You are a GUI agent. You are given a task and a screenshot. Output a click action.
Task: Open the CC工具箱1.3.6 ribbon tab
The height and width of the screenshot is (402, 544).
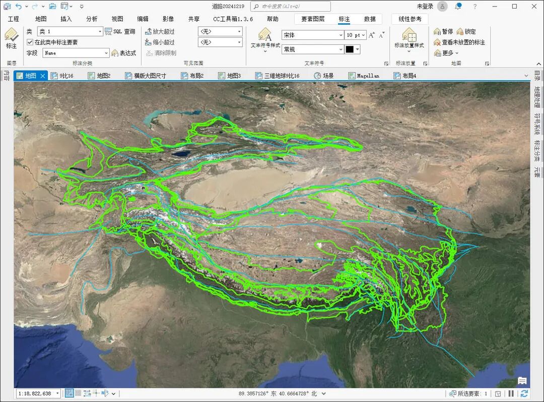pyautogui.click(x=233, y=19)
